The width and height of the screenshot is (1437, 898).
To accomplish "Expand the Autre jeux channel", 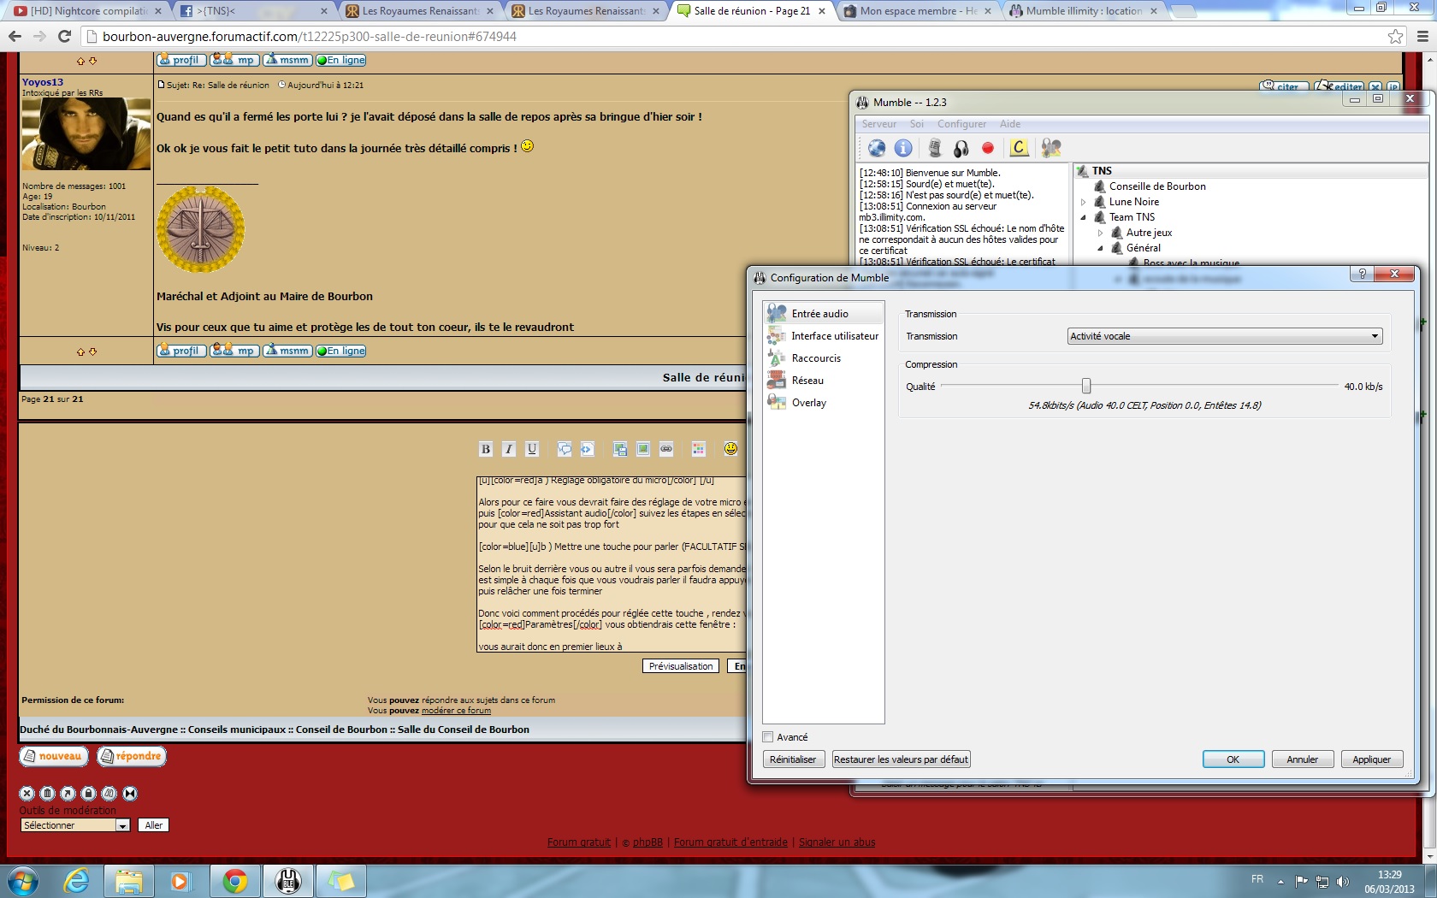I will coord(1101,233).
